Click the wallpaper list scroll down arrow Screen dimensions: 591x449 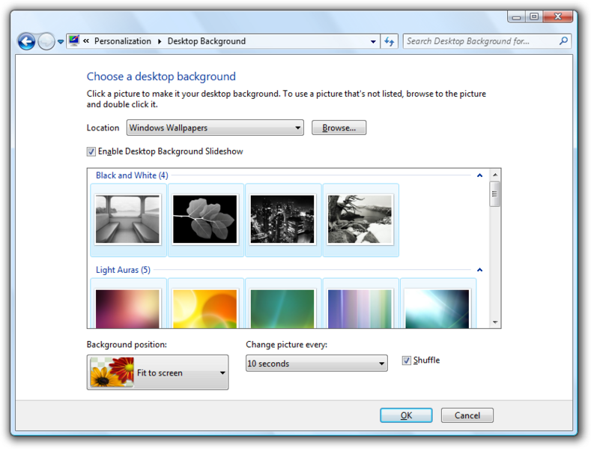tap(495, 322)
